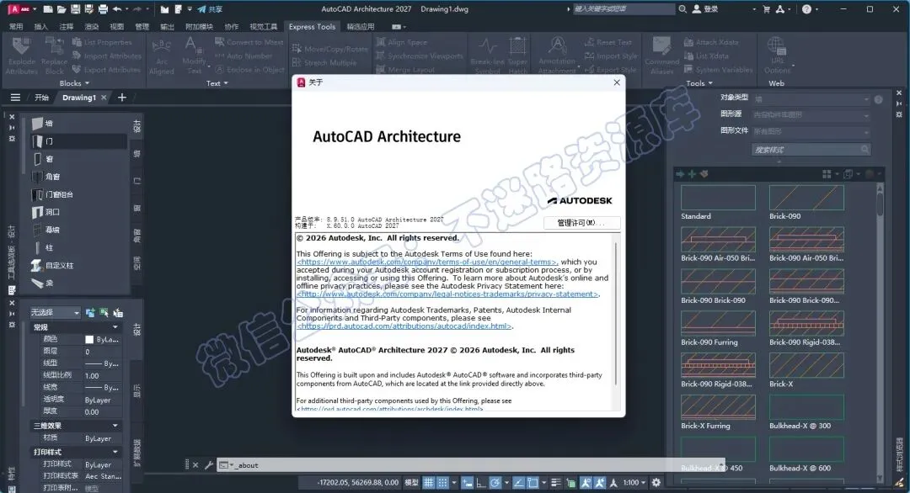Collapse the 常规 properties section

coord(115,327)
